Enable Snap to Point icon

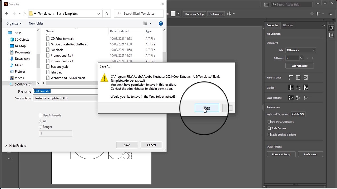point(291,98)
